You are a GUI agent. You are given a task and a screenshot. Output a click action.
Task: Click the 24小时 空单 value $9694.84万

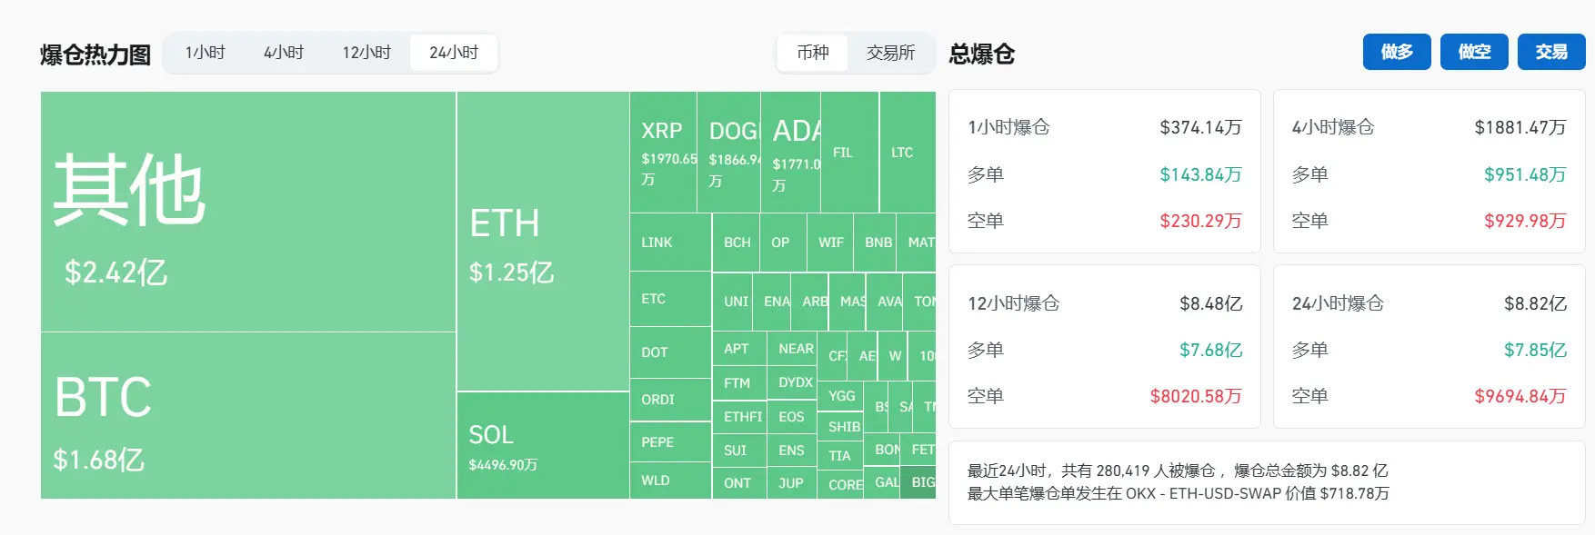click(1520, 396)
